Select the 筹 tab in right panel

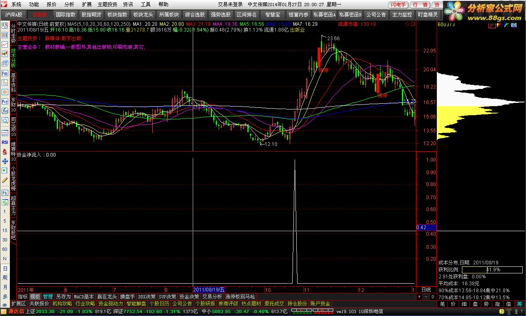(520, 304)
